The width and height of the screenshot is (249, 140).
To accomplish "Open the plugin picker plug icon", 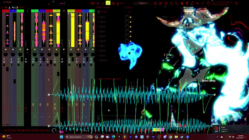I will [187, 3].
